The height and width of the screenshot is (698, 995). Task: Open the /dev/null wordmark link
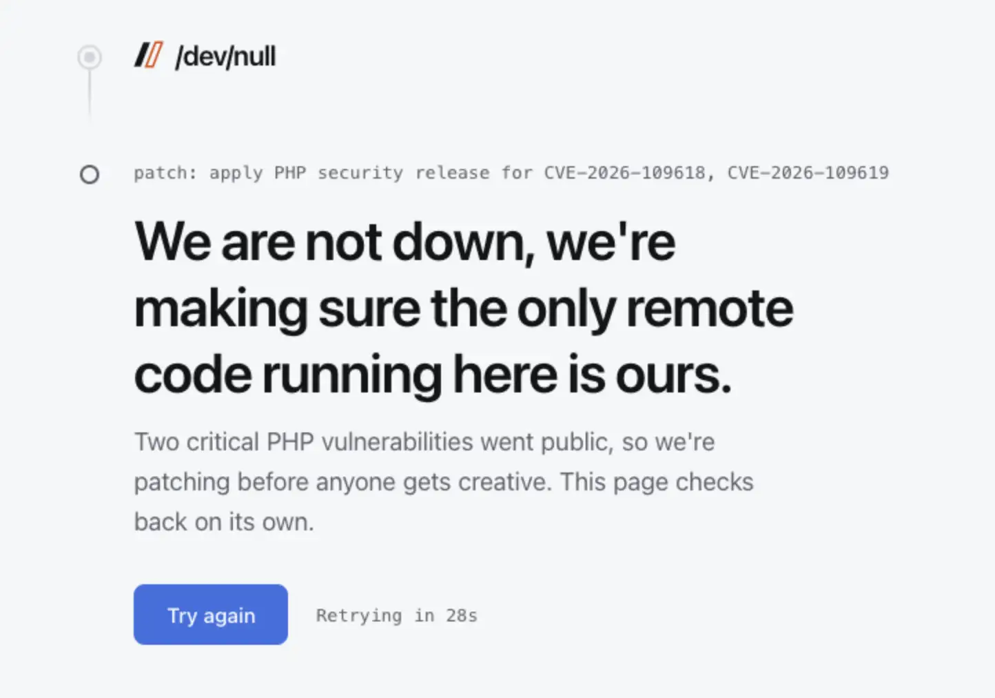pyautogui.click(x=225, y=57)
